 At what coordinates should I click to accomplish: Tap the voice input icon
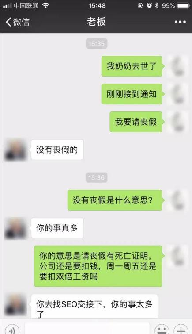point(11,330)
